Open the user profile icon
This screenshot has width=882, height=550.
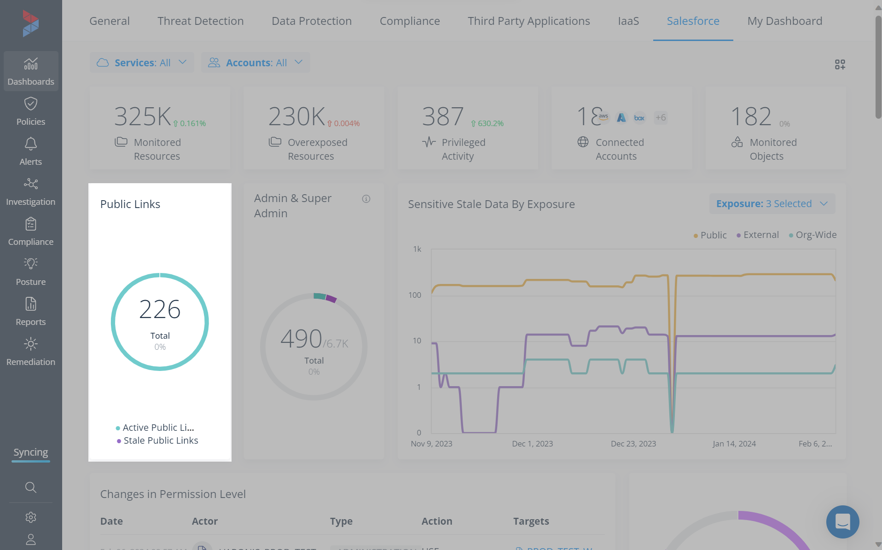click(x=31, y=539)
